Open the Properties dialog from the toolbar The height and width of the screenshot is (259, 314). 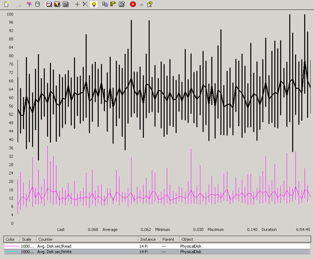[122, 4]
